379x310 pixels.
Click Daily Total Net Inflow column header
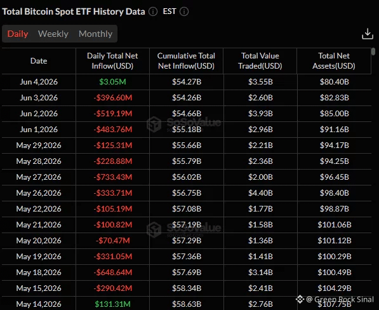point(112,61)
